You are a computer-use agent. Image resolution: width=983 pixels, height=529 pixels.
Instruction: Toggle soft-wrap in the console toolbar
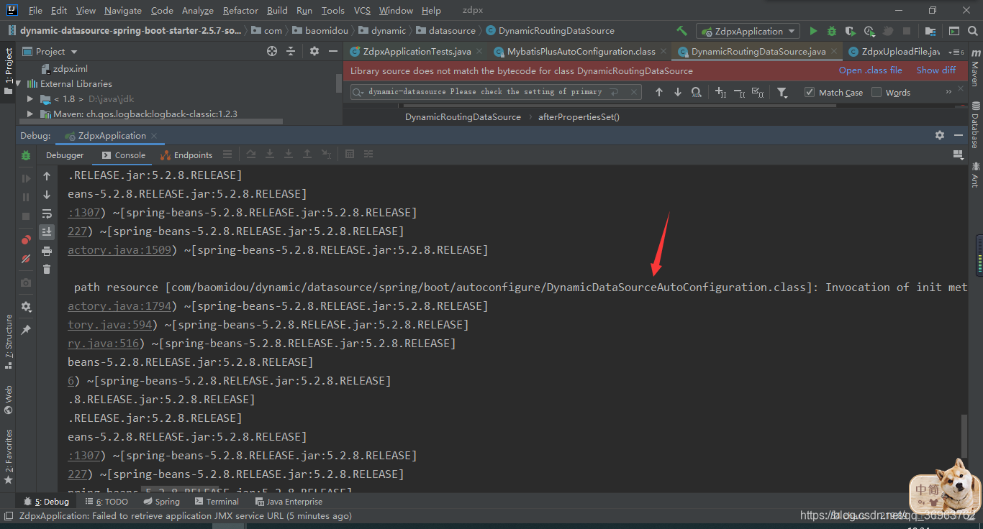pyautogui.click(x=47, y=213)
